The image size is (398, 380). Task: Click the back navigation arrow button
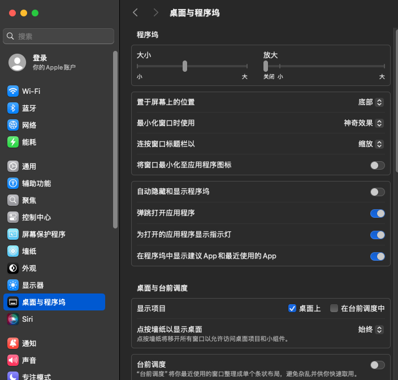pyautogui.click(x=135, y=12)
